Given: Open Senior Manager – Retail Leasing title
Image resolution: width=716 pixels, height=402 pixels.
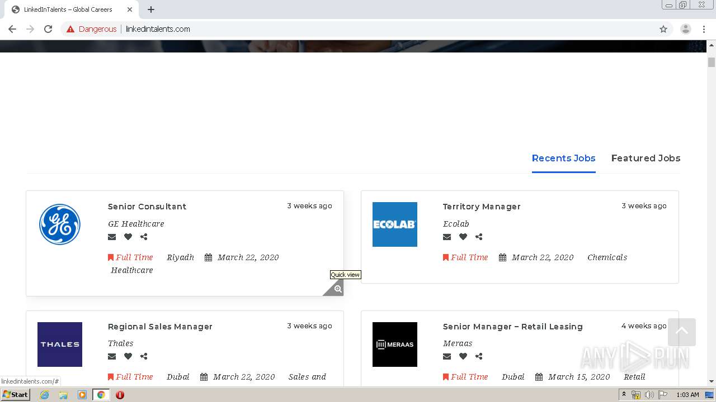Looking at the screenshot, I should click(513, 327).
